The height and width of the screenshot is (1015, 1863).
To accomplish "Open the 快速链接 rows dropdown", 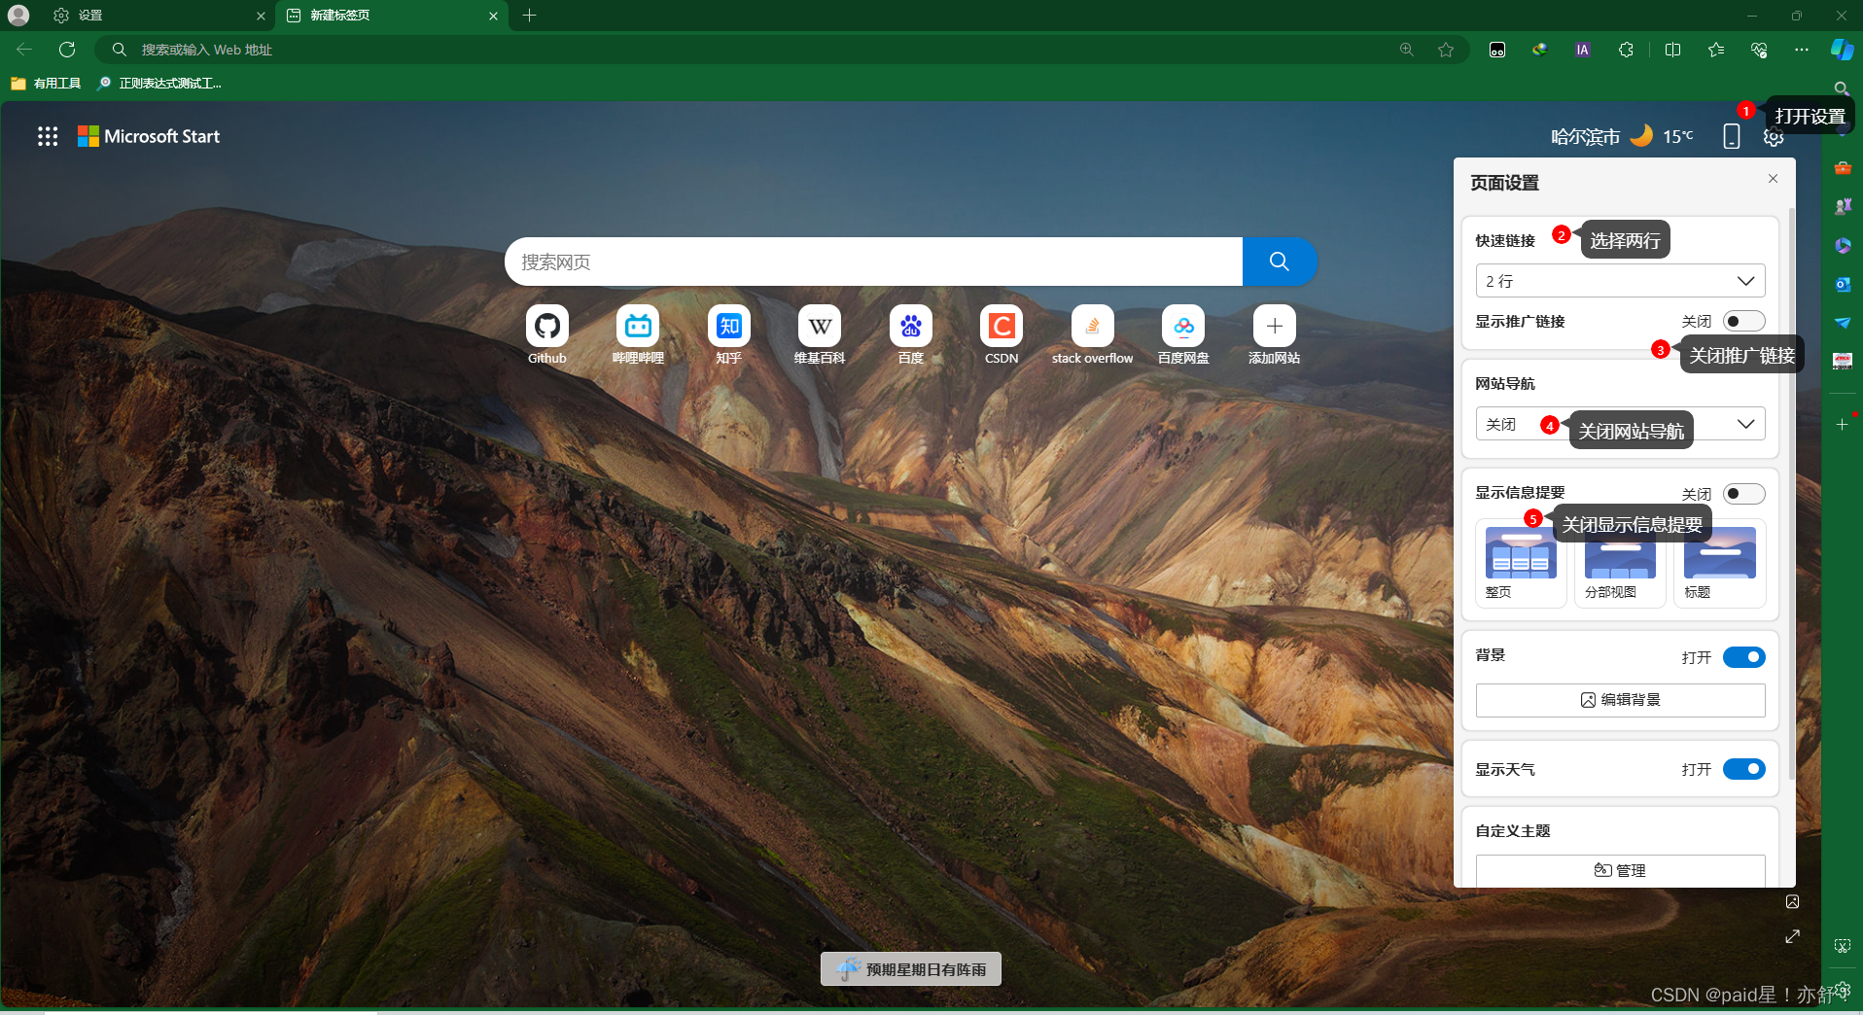I will pyautogui.click(x=1620, y=281).
